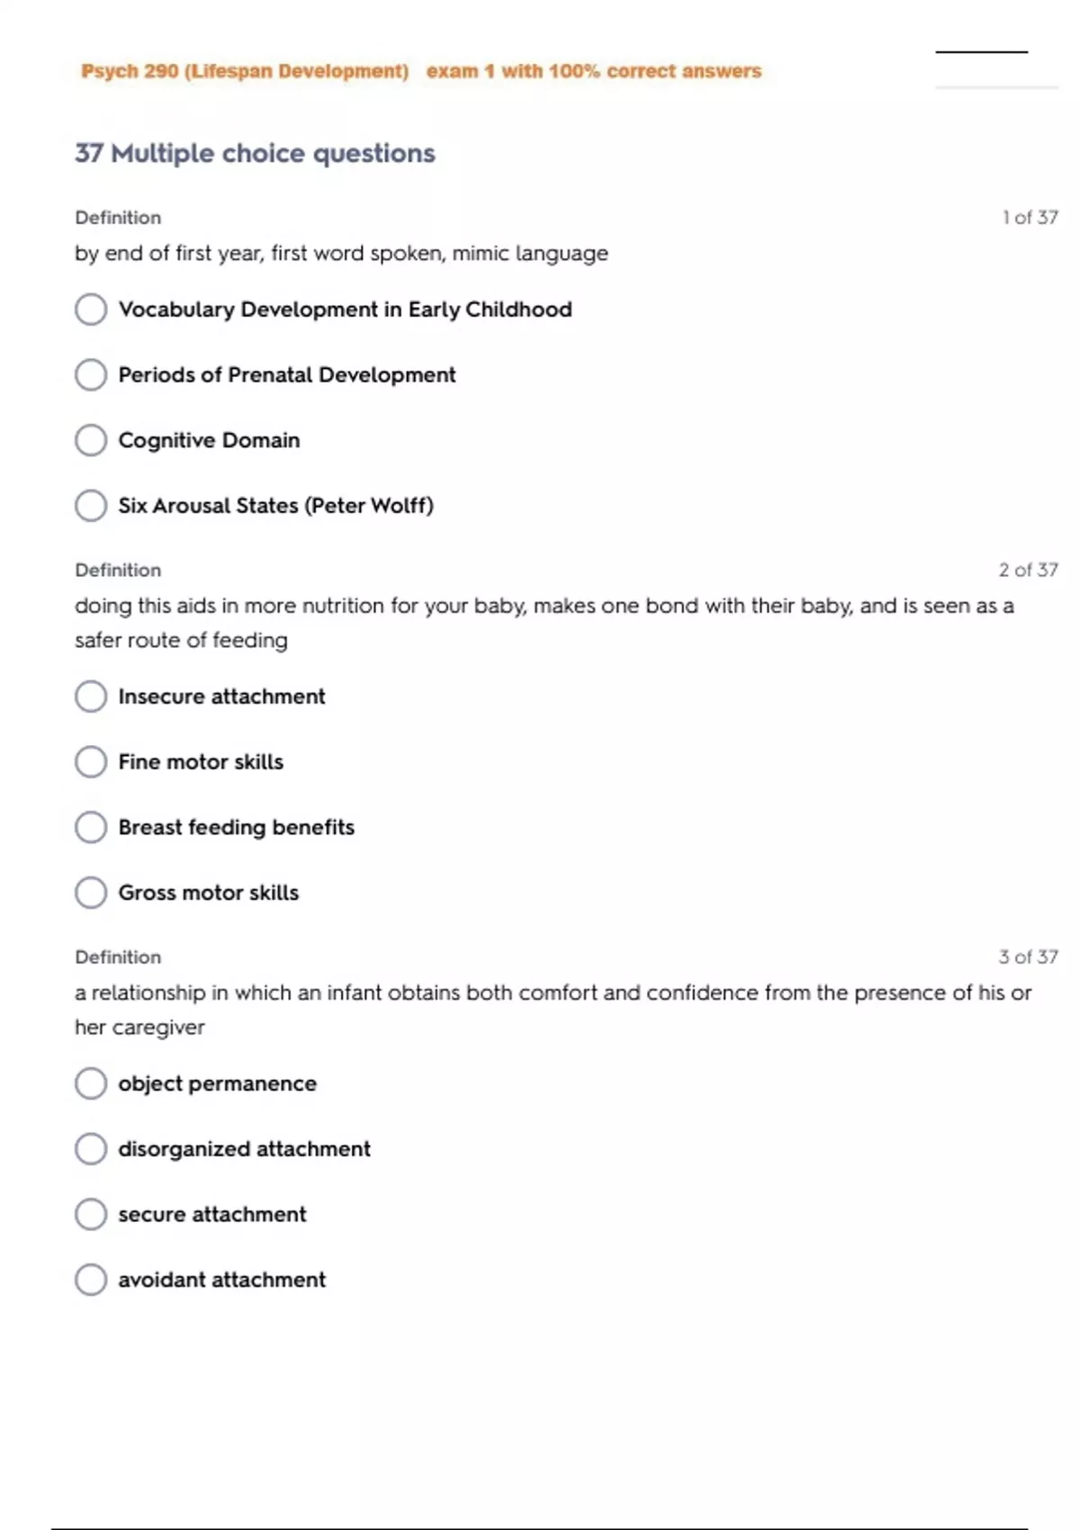This screenshot has width=1080, height=1530.
Task: Pick 'Six Arousal States (Peter Wolff)' answer
Action: [x=91, y=506]
